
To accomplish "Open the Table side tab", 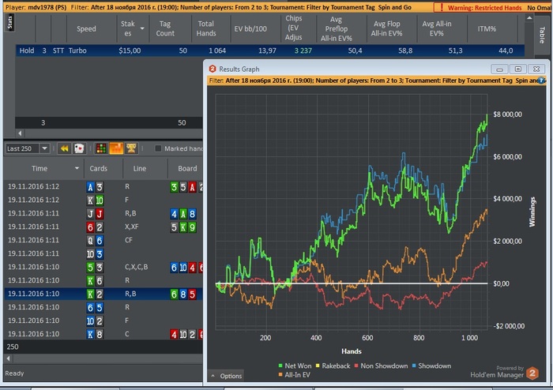I will tap(542, 36).
